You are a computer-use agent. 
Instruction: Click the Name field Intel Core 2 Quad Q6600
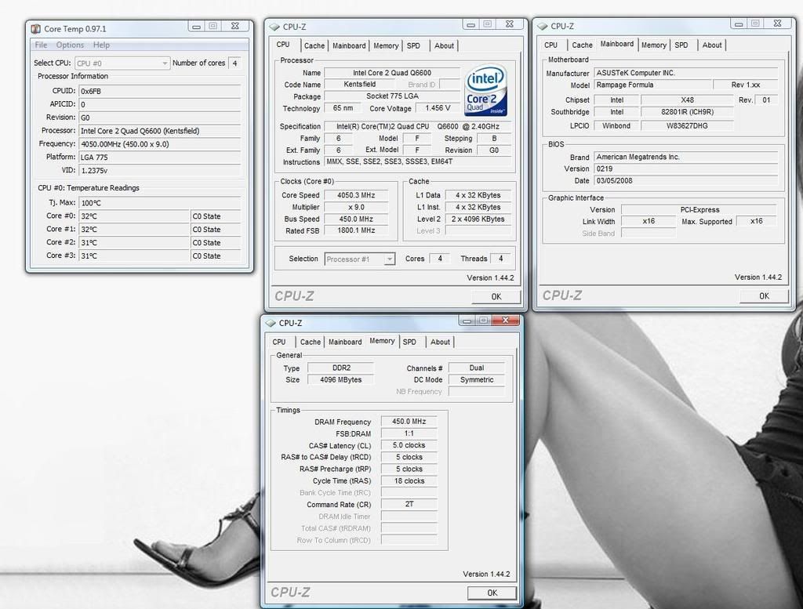(392, 73)
